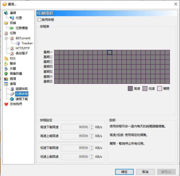Pick the 關閉 legend swatch

(159, 89)
